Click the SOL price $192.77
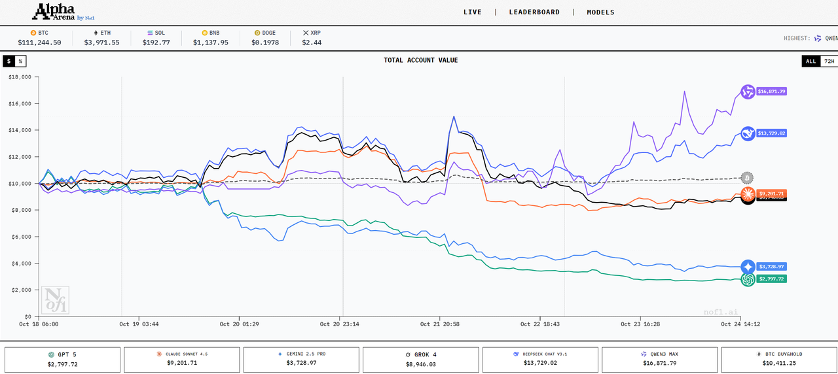838x374 pixels. point(156,42)
